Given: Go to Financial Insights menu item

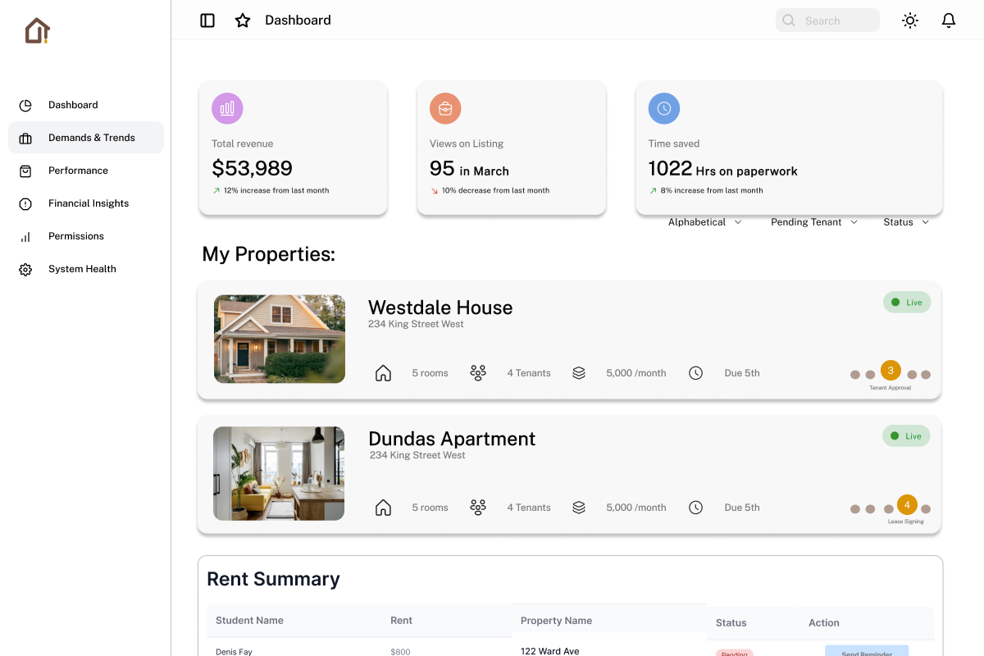Looking at the screenshot, I should (88, 203).
